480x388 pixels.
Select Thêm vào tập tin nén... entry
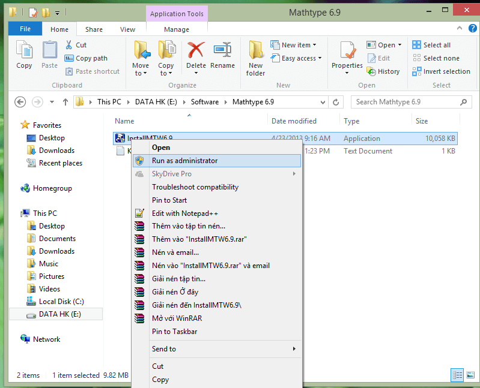pyautogui.click(x=217, y=226)
